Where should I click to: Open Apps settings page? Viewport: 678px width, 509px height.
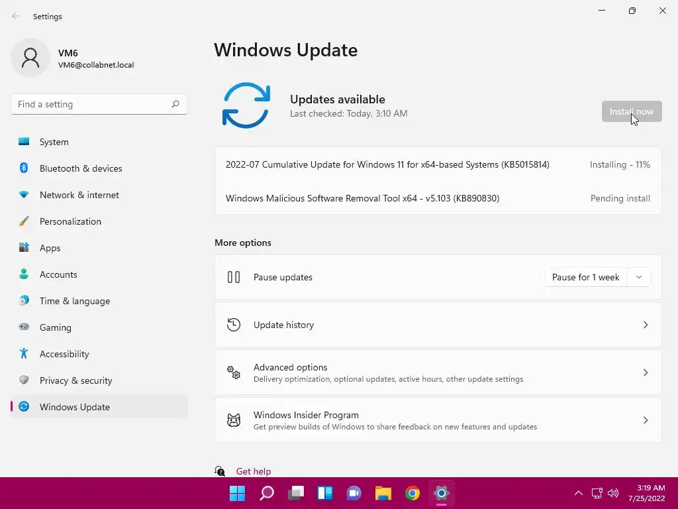point(99,248)
